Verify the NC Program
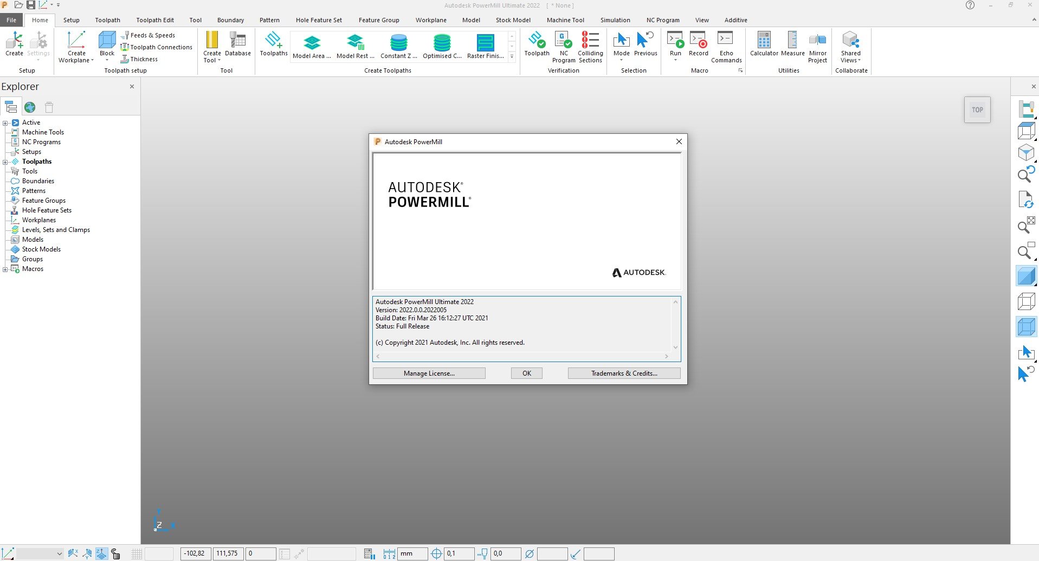The image size is (1039, 561). coord(564,47)
